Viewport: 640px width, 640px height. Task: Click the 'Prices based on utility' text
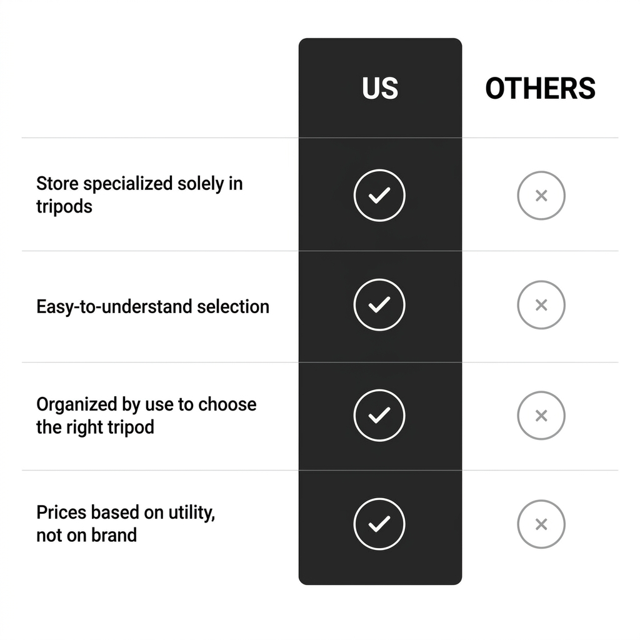tap(125, 512)
